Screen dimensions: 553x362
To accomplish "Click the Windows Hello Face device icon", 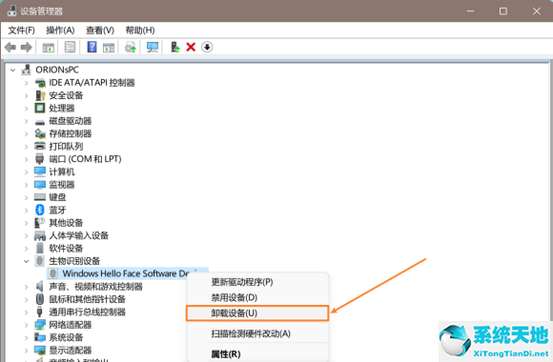I will pos(52,273).
